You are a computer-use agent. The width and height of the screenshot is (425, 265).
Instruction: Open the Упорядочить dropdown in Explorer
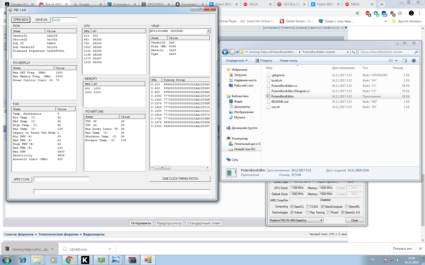click(237, 61)
